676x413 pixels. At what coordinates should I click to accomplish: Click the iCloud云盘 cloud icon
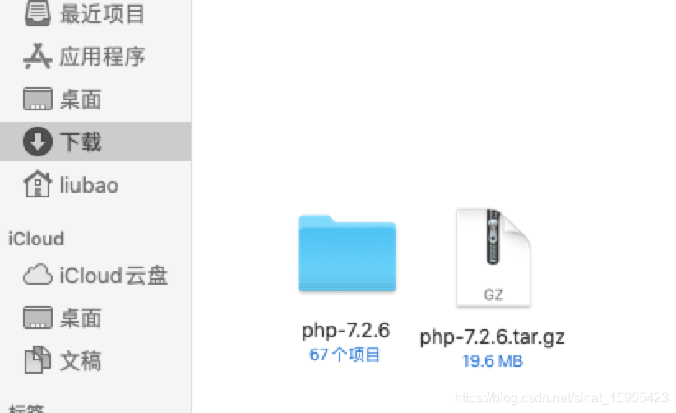(38, 275)
